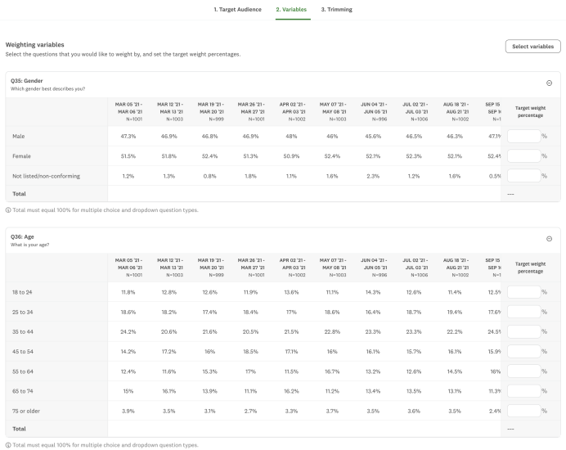
Task: Focus Not listed/non-conforming target weight input
Action: (x=523, y=176)
